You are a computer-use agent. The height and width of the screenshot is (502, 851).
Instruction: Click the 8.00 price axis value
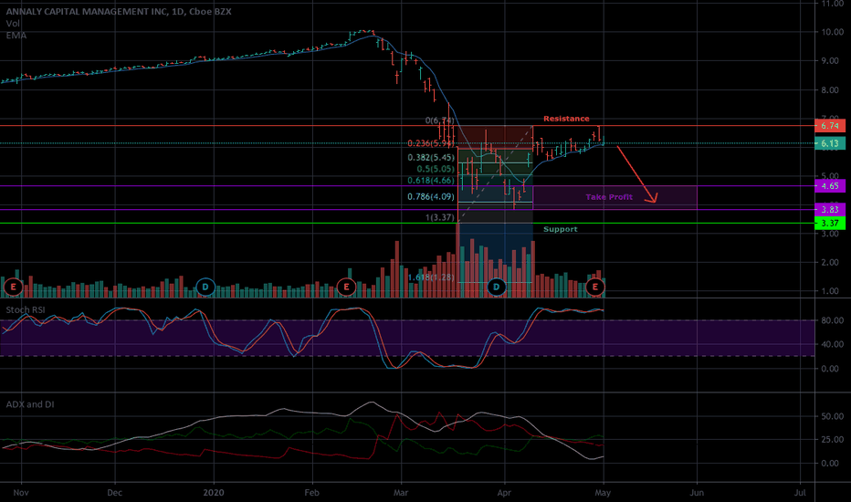[x=830, y=90]
